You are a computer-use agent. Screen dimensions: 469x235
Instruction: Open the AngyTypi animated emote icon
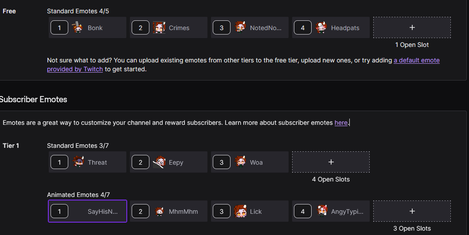click(322, 212)
